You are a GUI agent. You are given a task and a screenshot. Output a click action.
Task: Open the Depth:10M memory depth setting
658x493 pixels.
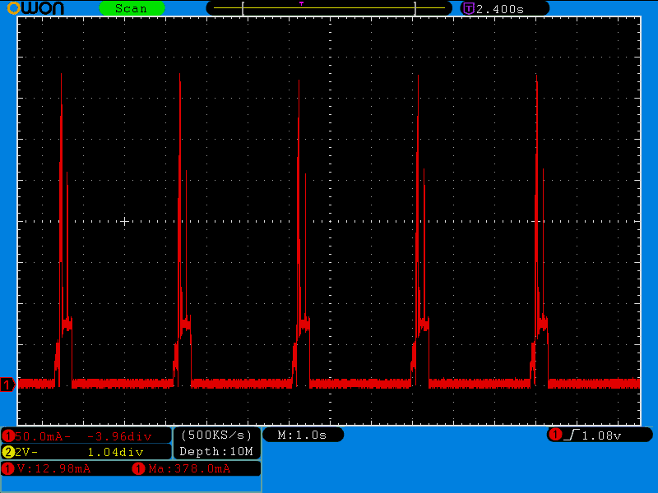click(x=216, y=451)
